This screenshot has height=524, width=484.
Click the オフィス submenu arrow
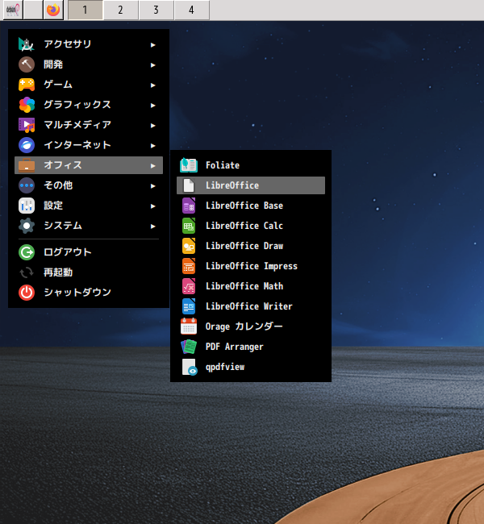pos(152,166)
